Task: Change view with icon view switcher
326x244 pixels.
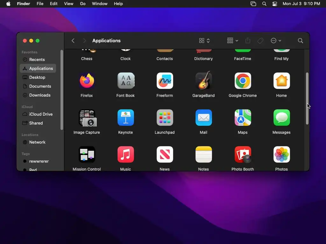Action: tap(204, 41)
